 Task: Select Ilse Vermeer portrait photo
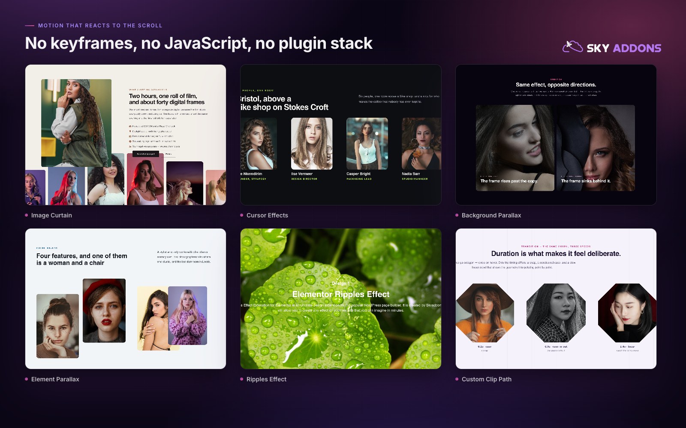(x=312, y=143)
